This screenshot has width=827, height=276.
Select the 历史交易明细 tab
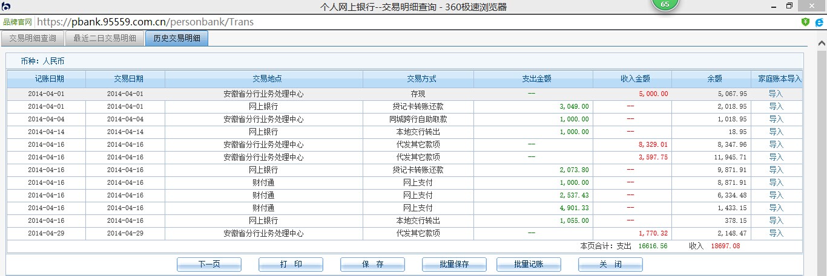(x=177, y=38)
